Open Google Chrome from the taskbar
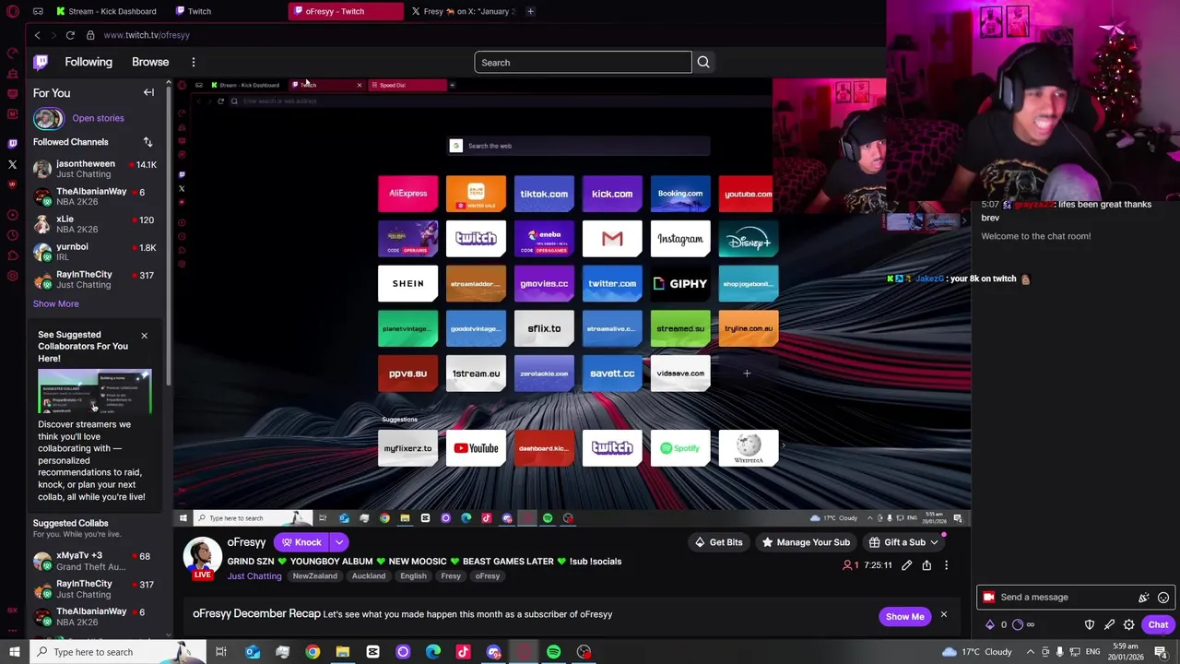Viewport: 1180px width, 664px height. pyautogui.click(x=313, y=652)
